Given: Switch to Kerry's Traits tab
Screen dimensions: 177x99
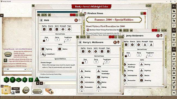Looking at the screenshot, I should point(123,54).
